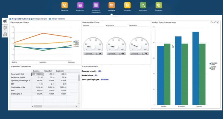Open the Approvals module icon
Viewport: 223px width, 119px height.
click(143, 5)
